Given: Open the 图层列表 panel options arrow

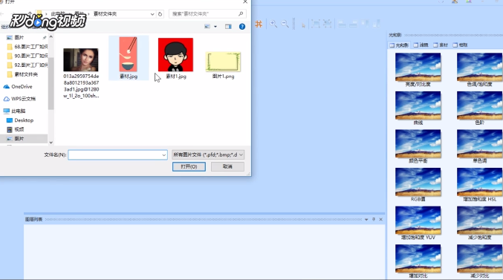Looking at the screenshot, I should click(366, 219).
